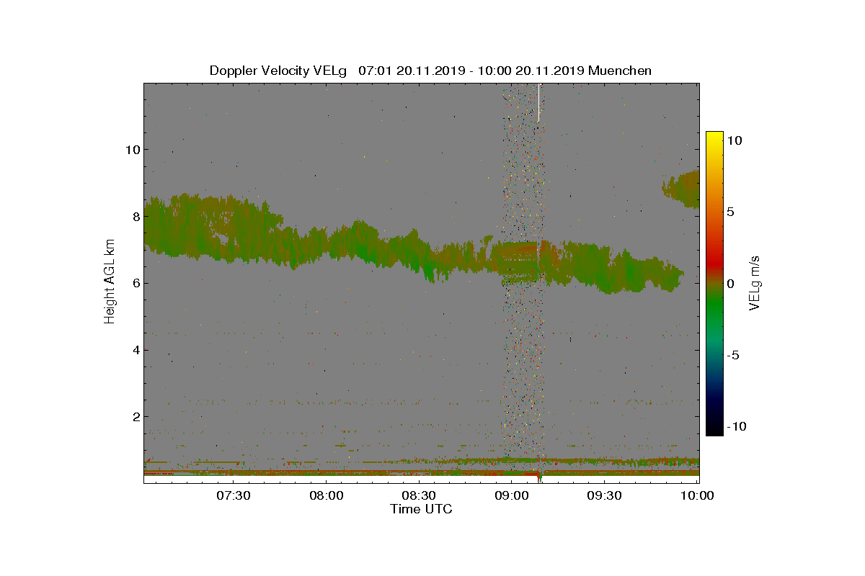Click the yellow top of the colorbar

pyautogui.click(x=714, y=138)
